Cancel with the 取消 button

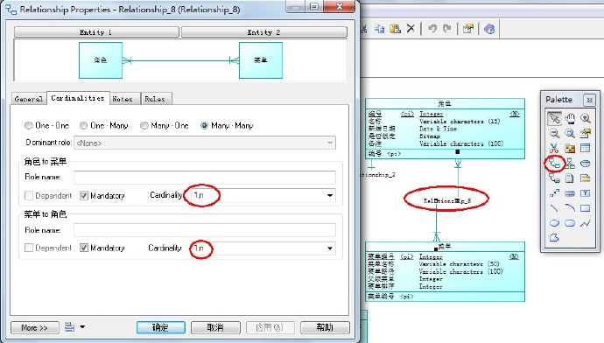[215, 327]
